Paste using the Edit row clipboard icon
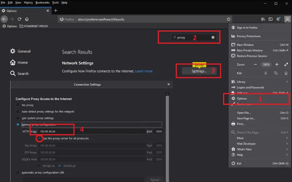Viewport: 292px width, 182px height. pyautogui.click(x=286, y=73)
